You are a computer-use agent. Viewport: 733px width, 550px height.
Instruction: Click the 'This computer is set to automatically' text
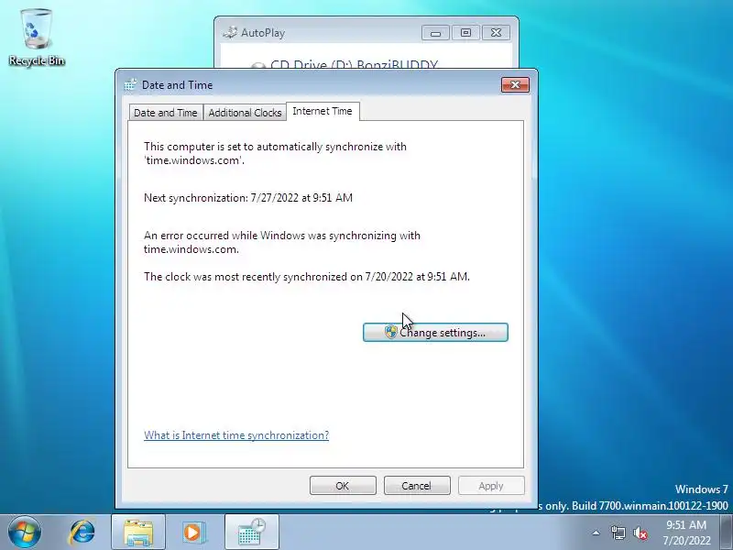tap(275, 153)
